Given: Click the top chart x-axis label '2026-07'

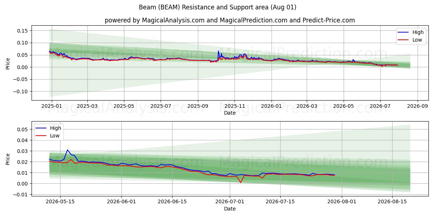Looking at the screenshot, I should [x=380, y=106].
